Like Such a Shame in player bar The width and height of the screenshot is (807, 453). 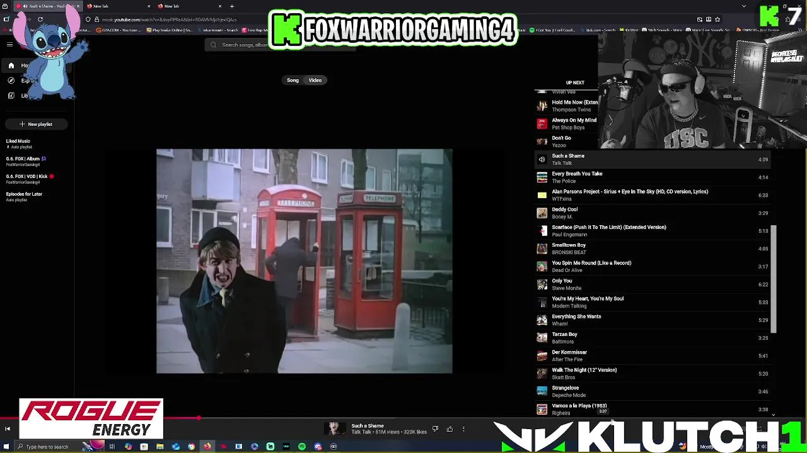(x=450, y=429)
